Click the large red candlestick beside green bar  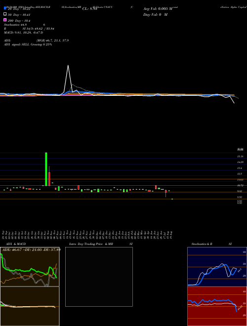click(x=49, y=179)
